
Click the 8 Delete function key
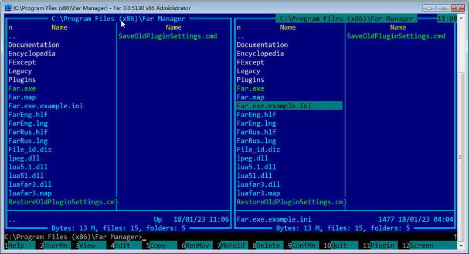(x=268, y=245)
